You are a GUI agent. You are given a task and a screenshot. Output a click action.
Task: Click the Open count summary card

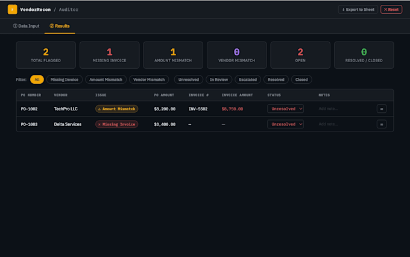[300, 55]
